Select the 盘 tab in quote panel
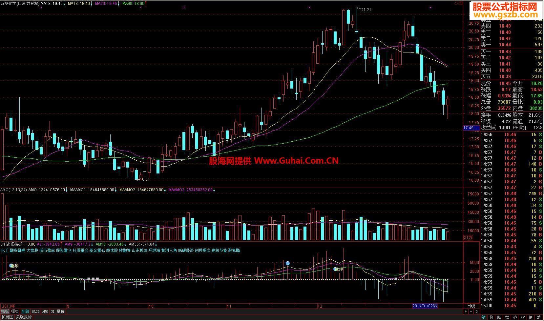The image size is (544, 321). click(507, 317)
